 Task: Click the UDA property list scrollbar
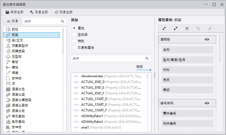(x=147, y=76)
